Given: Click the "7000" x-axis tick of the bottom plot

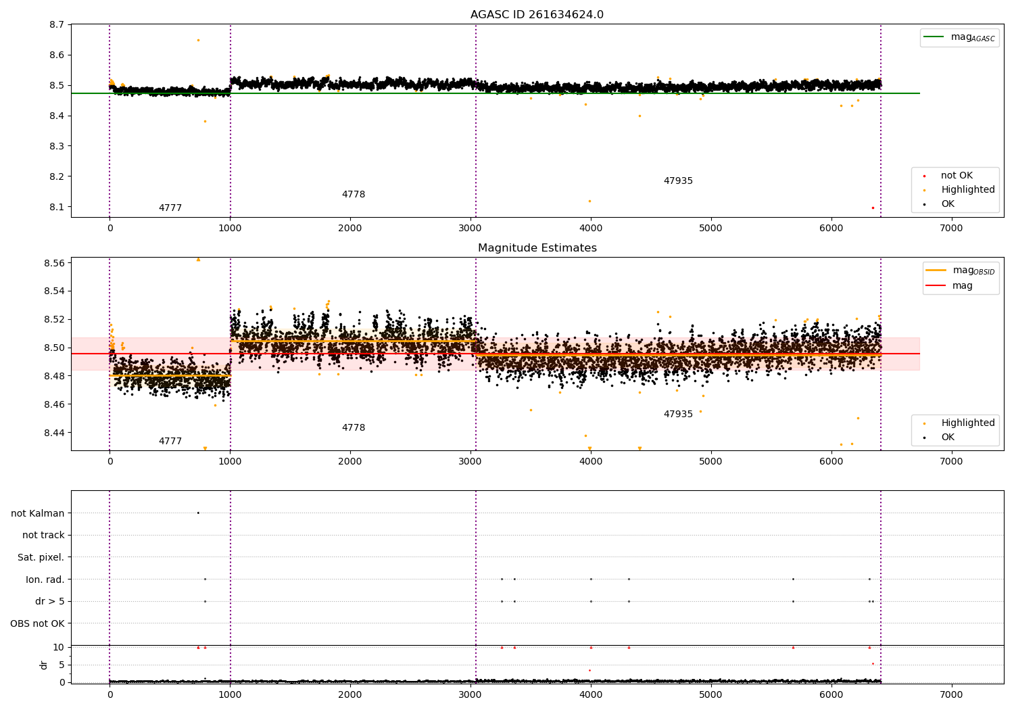Looking at the screenshot, I should pyautogui.click(x=951, y=695).
